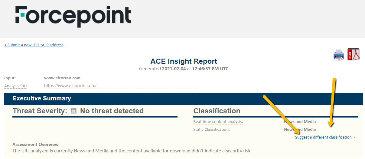Viewport: 365px width, 159px height.
Task: Click the 'No threat detected' text
Action: [x=112, y=111]
